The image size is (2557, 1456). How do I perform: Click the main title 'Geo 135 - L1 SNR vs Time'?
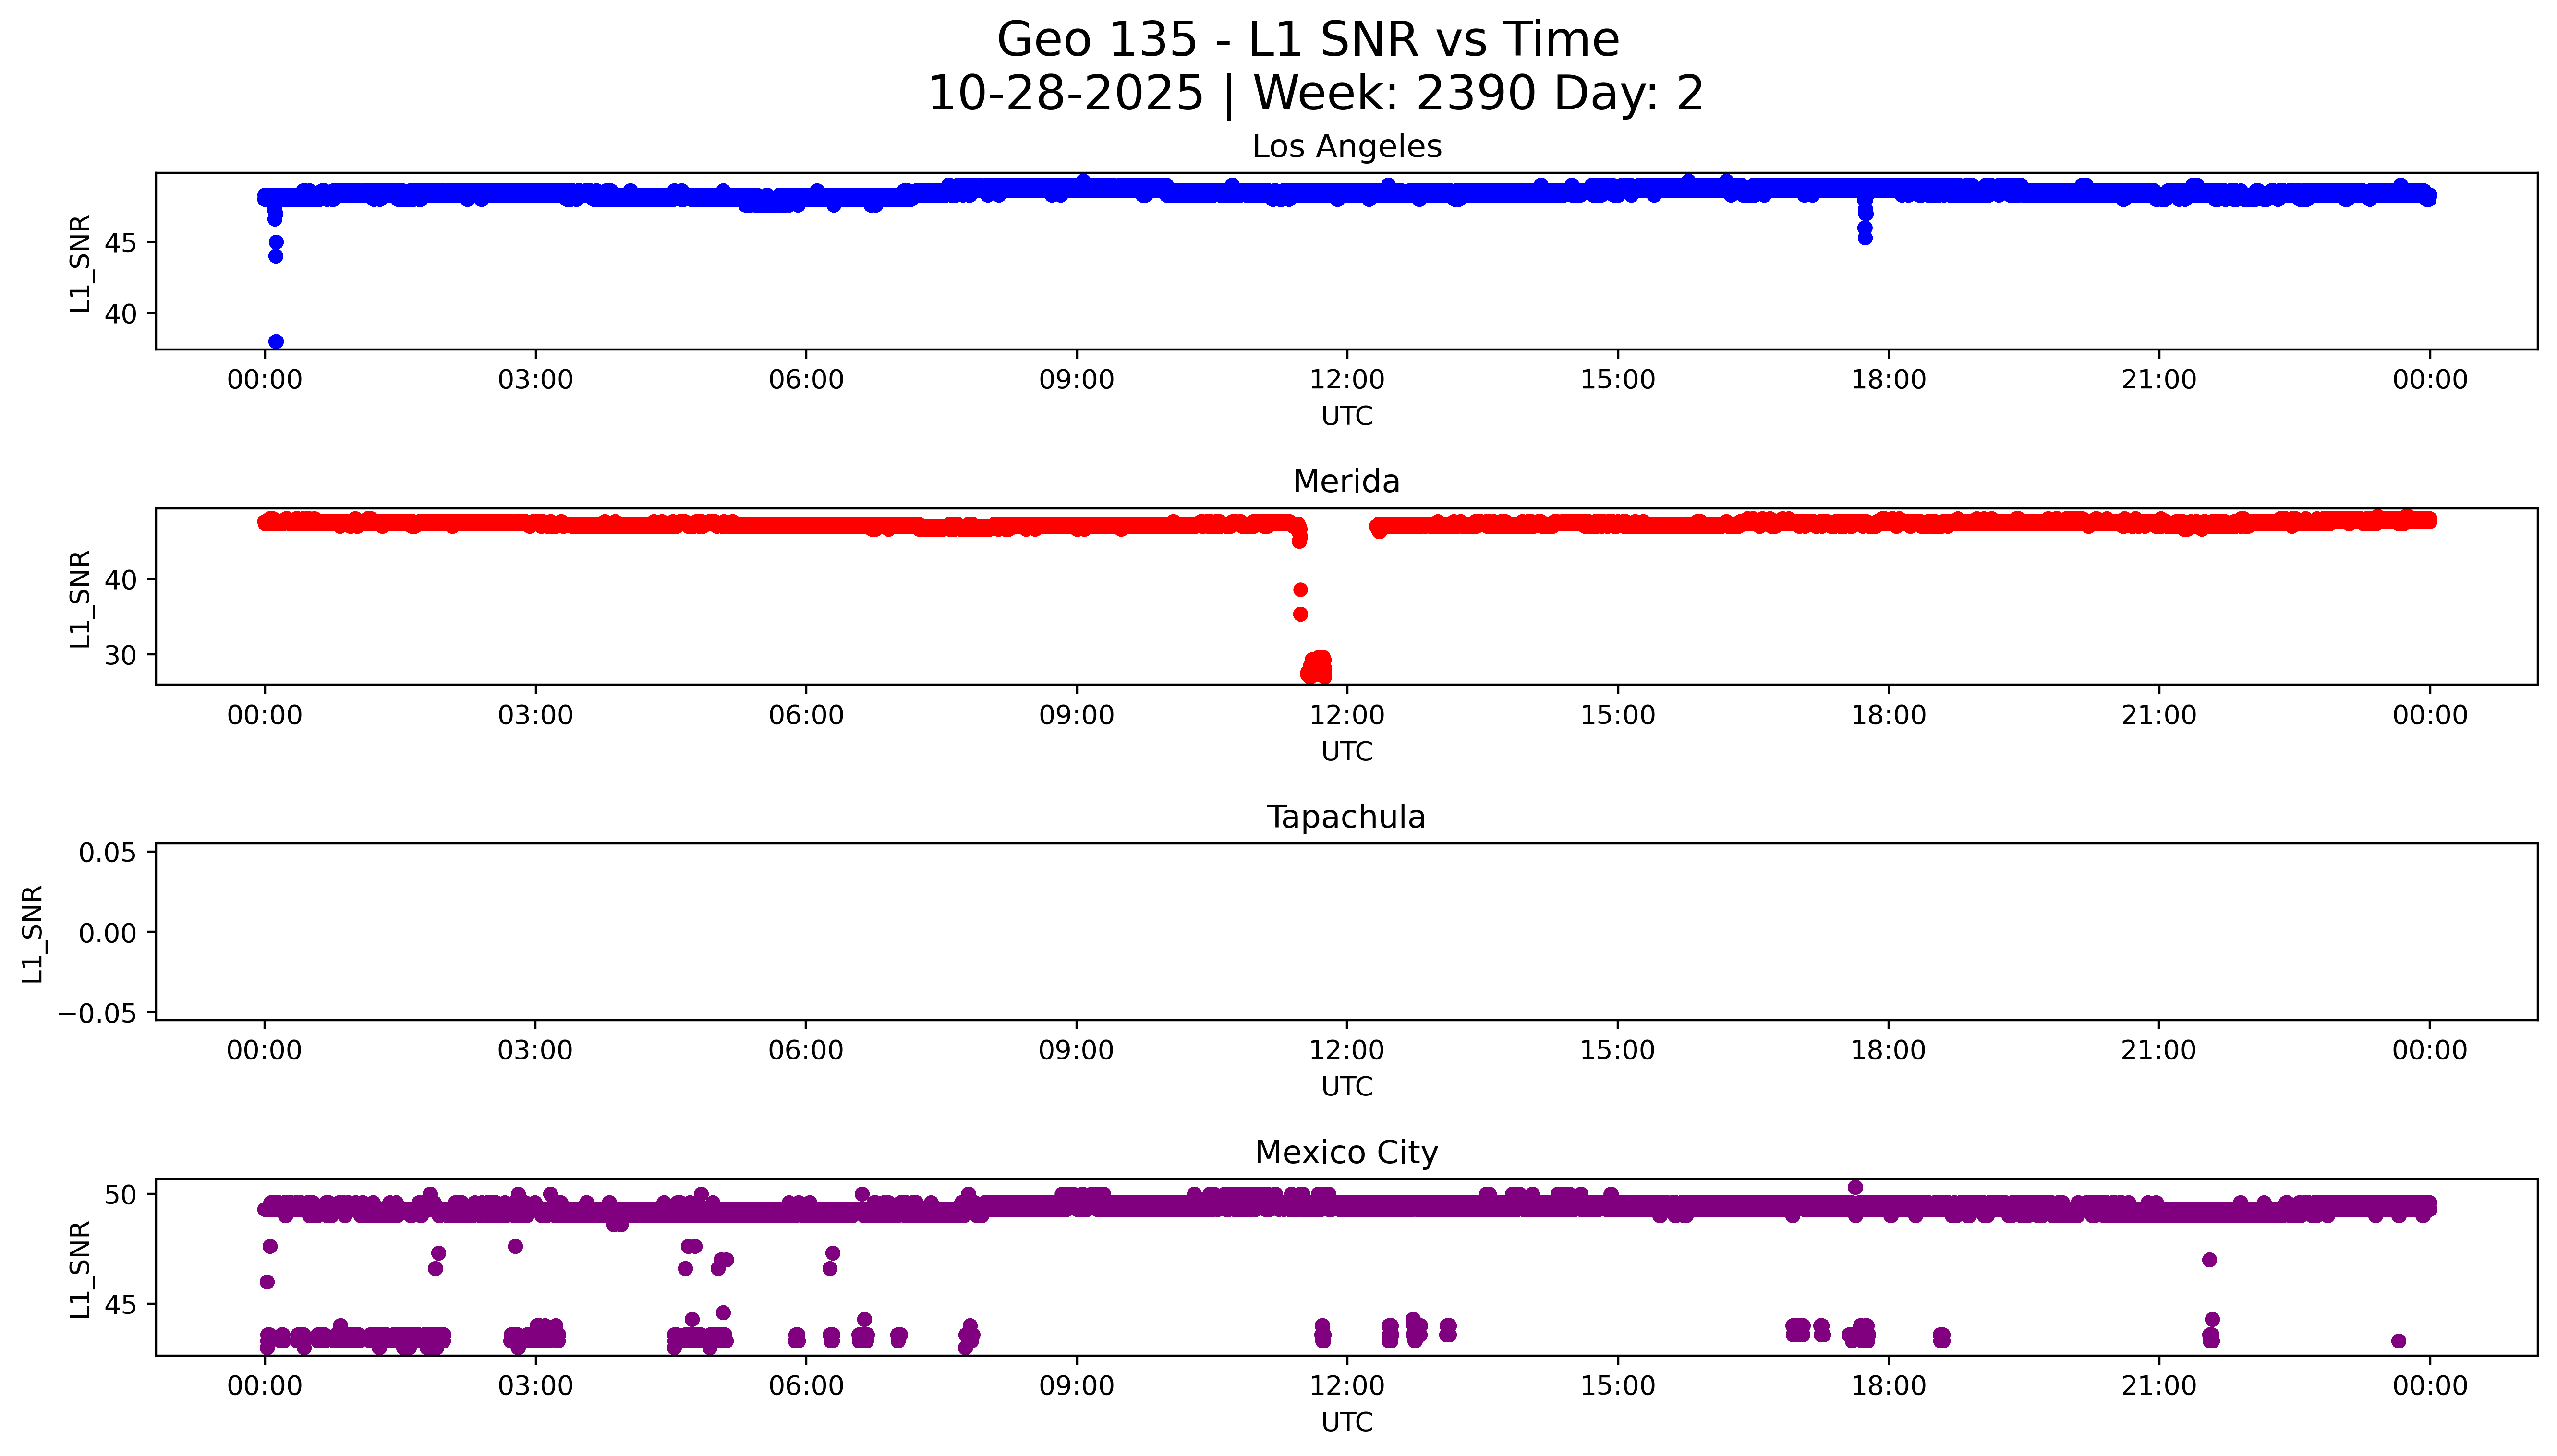(1308, 40)
